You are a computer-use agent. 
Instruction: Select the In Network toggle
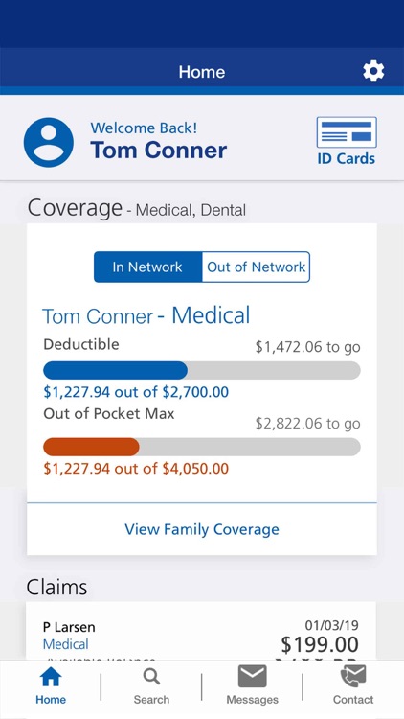pyautogui.click(x=148, y=267)
